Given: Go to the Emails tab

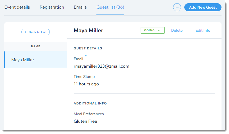Looking at the screenshot, I should tap(80, 7).
